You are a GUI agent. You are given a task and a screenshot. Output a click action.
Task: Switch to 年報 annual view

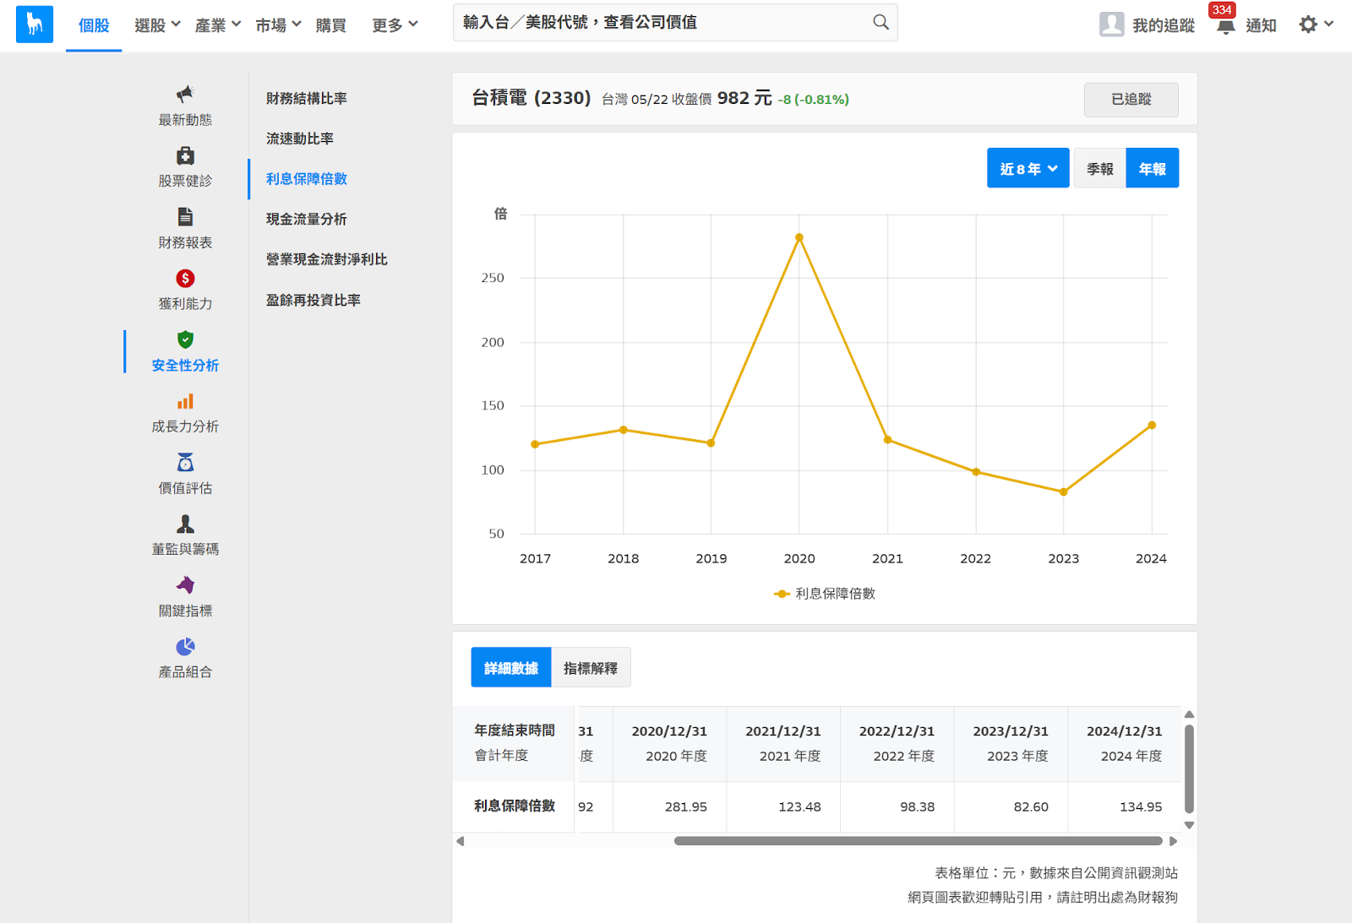(1152, 168)
